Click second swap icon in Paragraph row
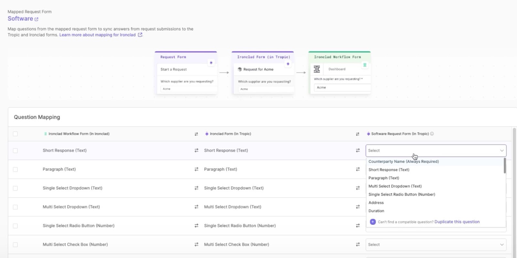 pyautogui.click(x=358, y=169)
